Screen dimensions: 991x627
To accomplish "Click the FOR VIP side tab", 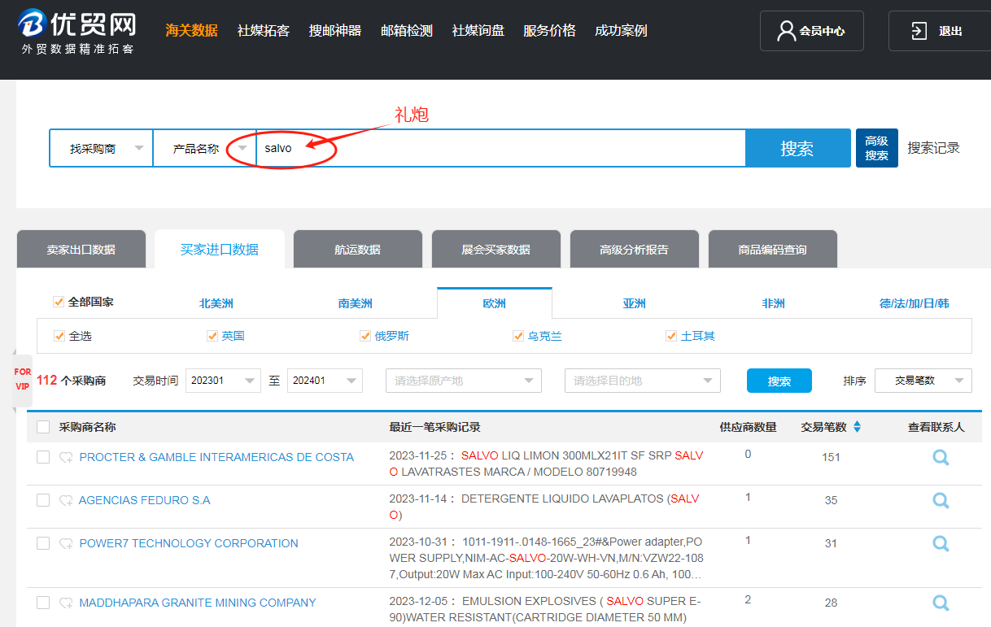I will tap(23, 380).
